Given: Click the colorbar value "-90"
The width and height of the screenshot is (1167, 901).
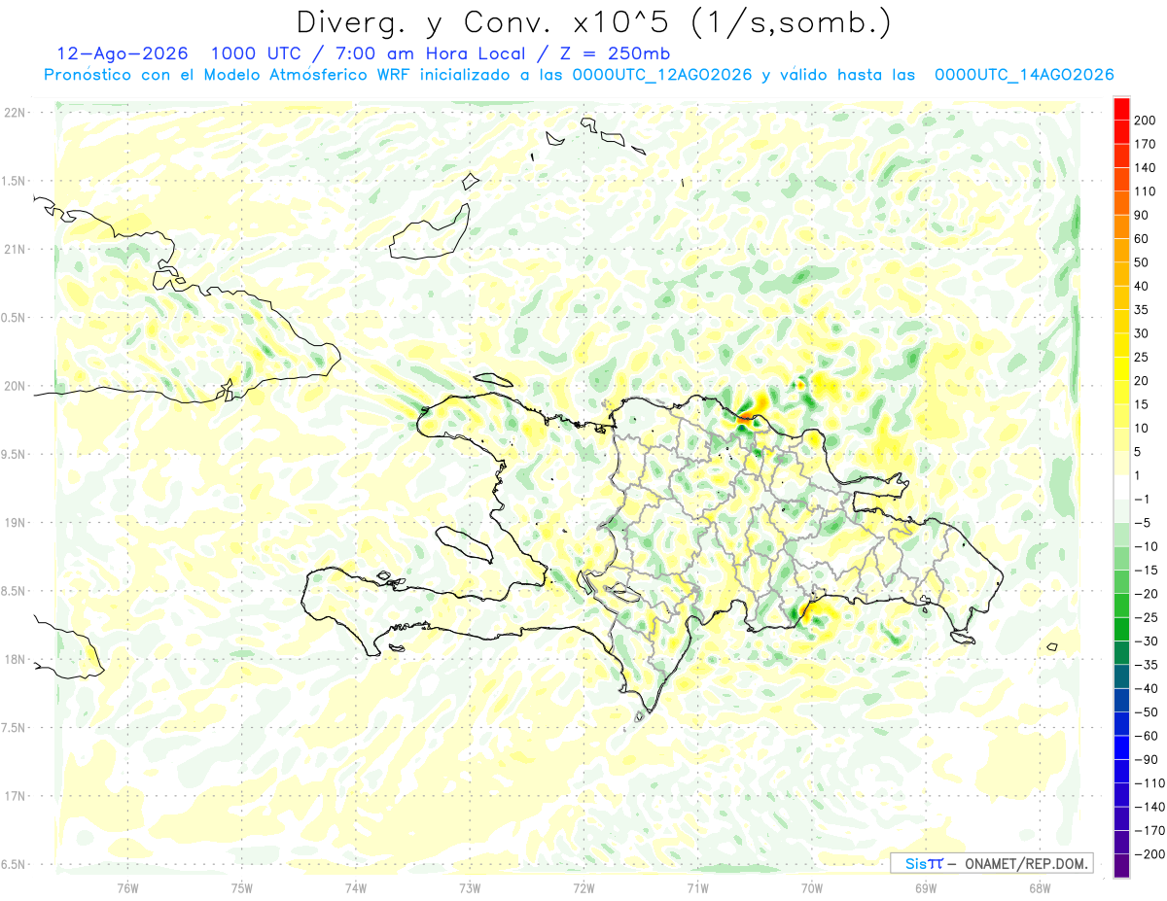Looking at the screenshot, I should pyautogui.click(x=1147, y=759).
